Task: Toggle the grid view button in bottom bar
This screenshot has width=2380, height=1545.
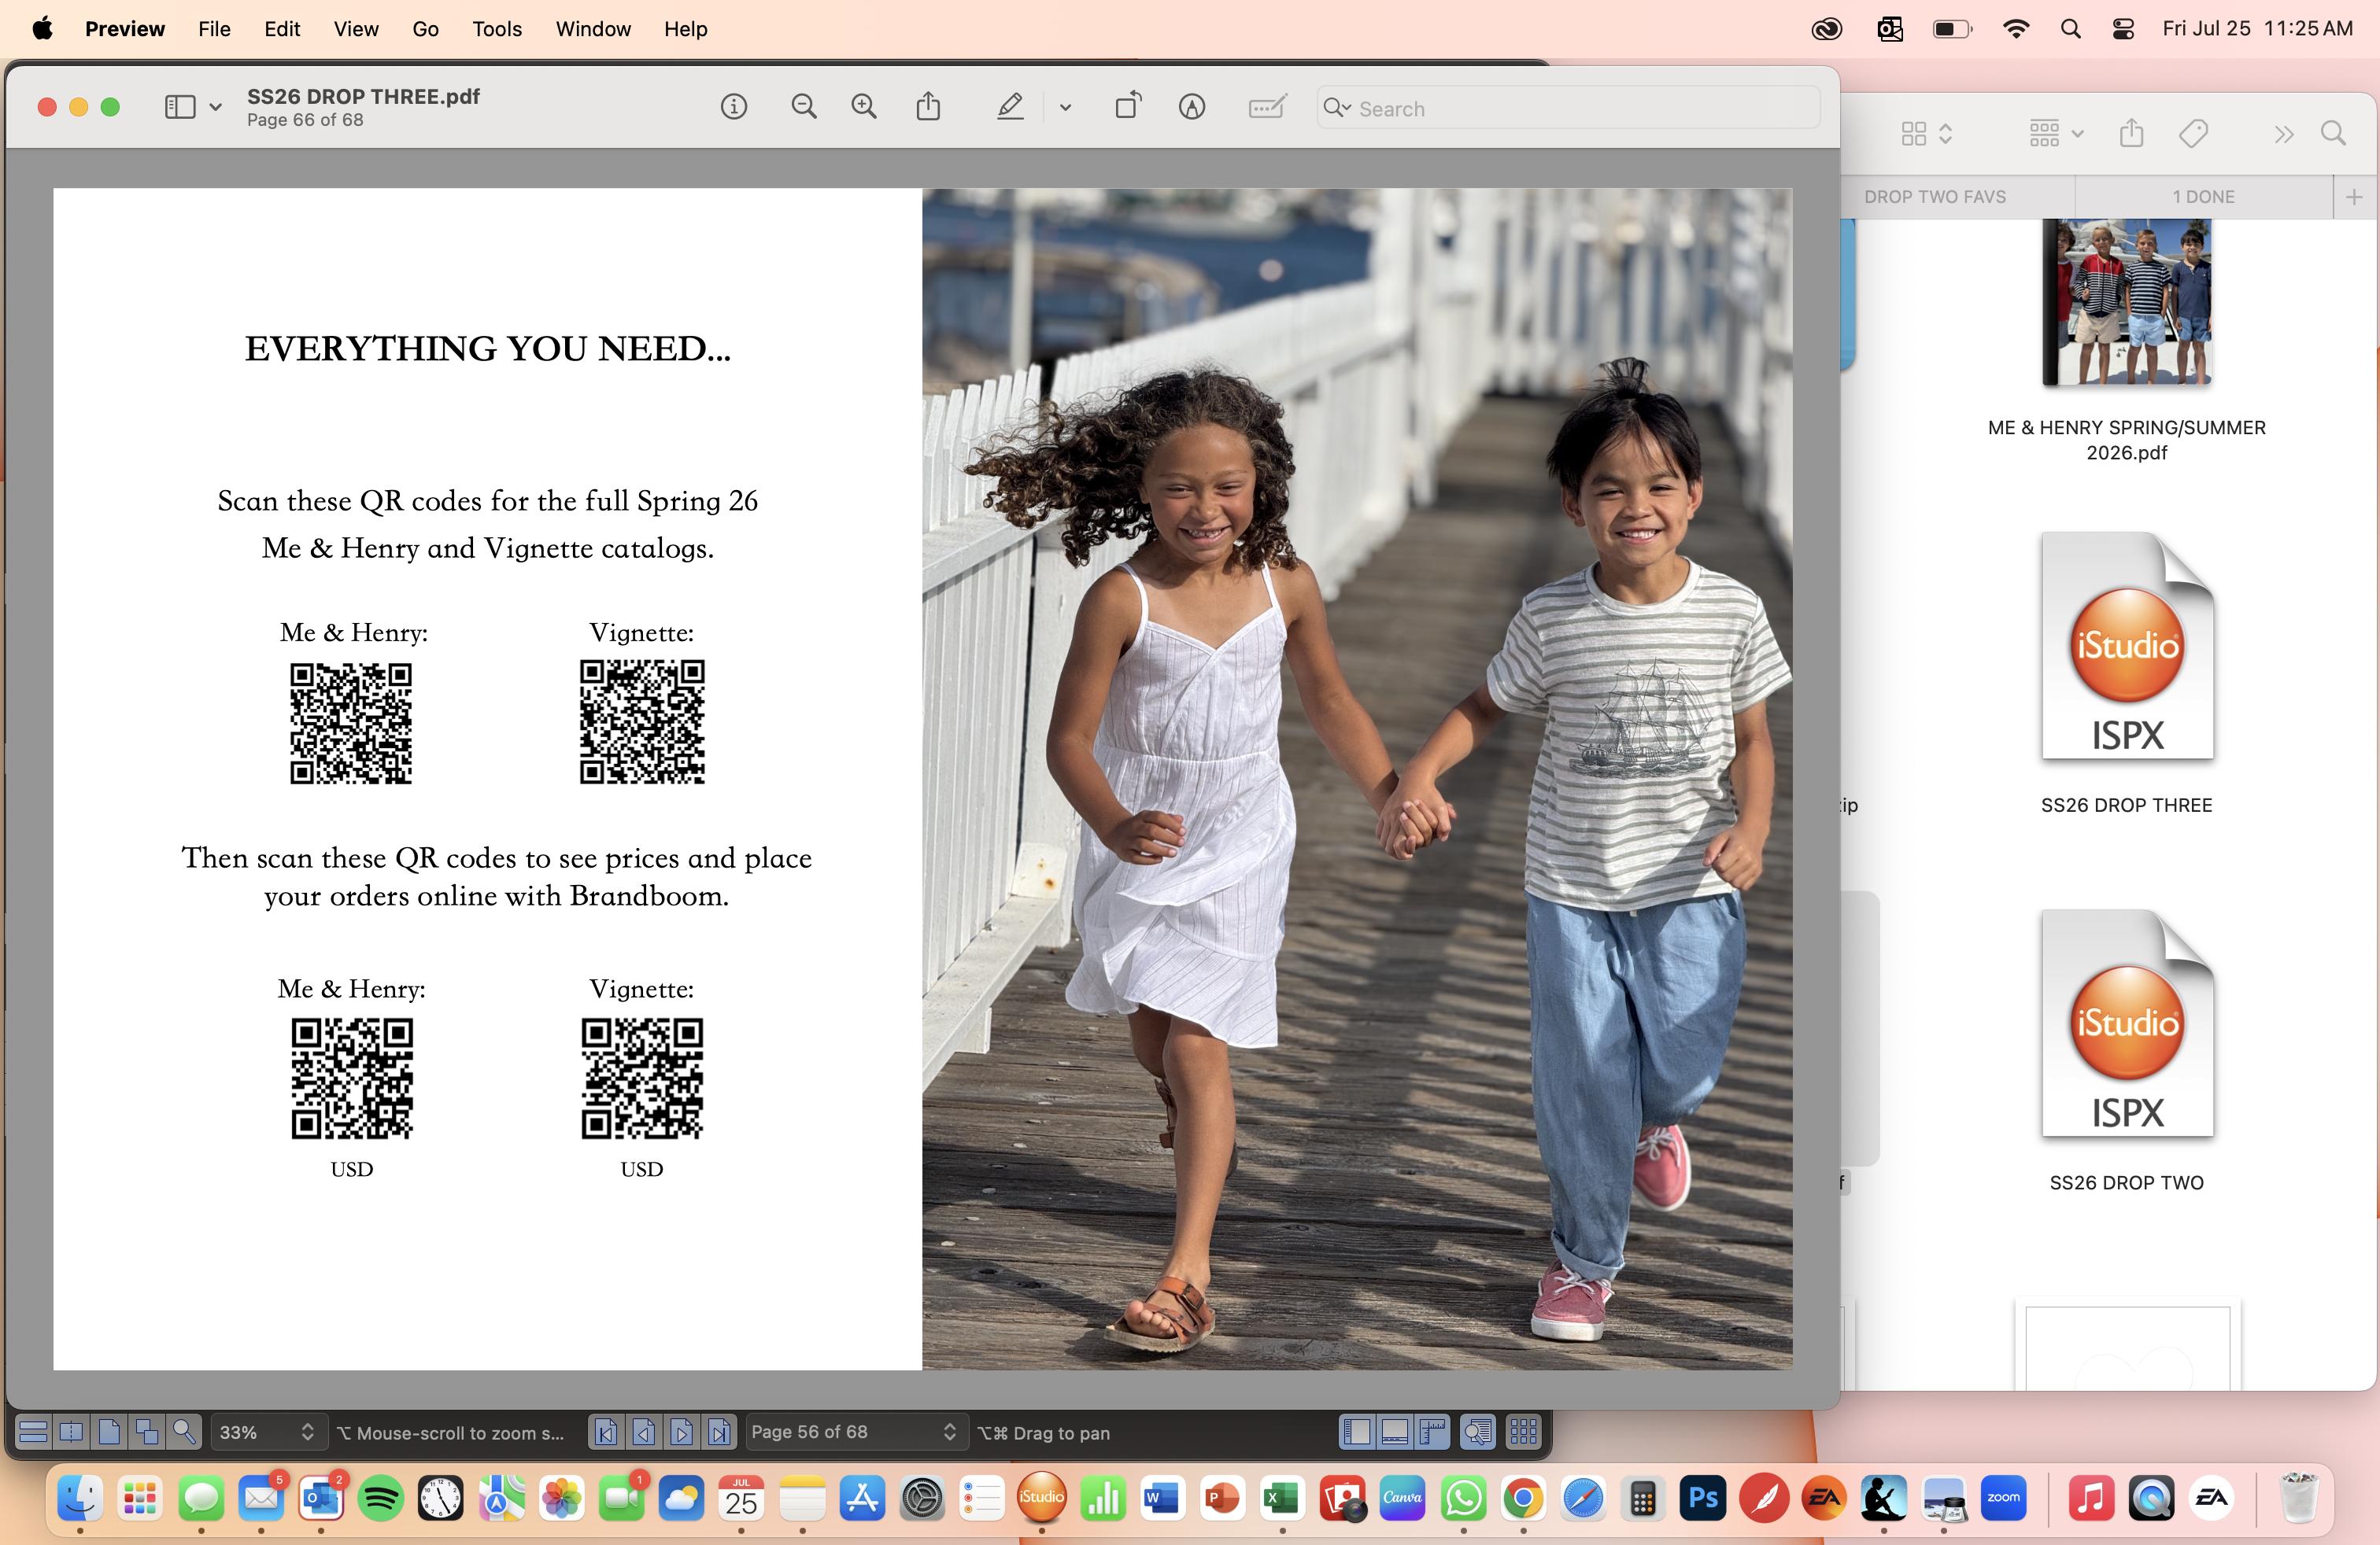Action: (x=1523, y=1433)
